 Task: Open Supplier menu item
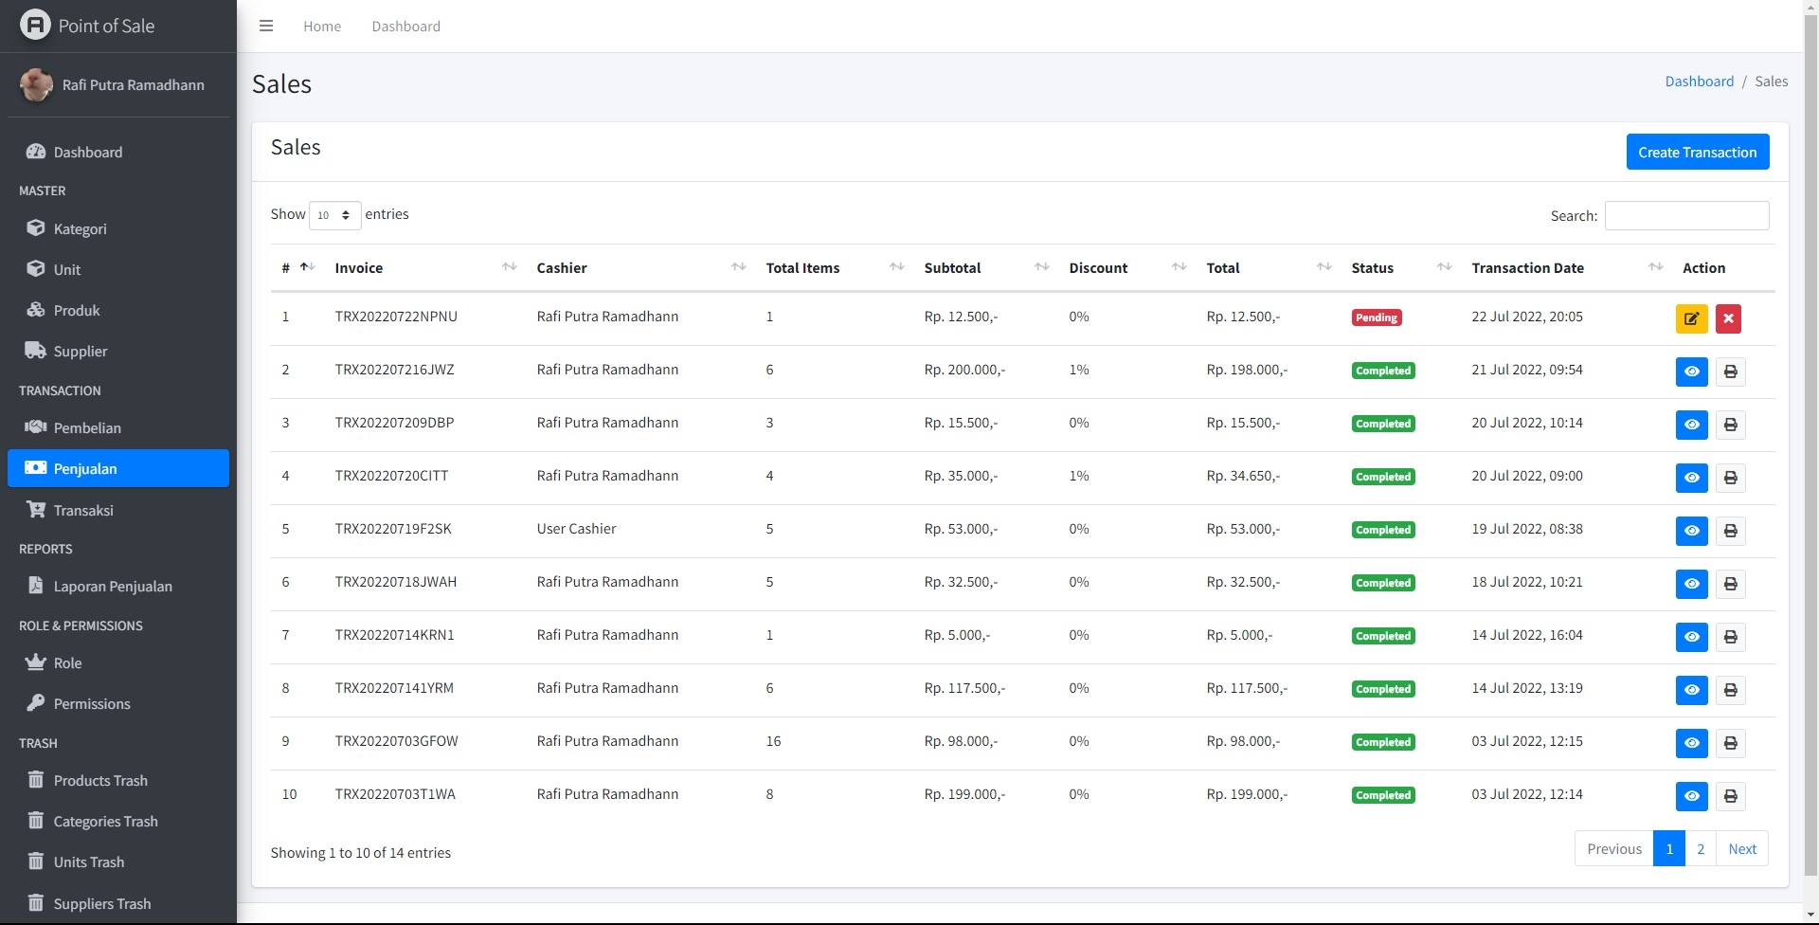coord(118,351)
